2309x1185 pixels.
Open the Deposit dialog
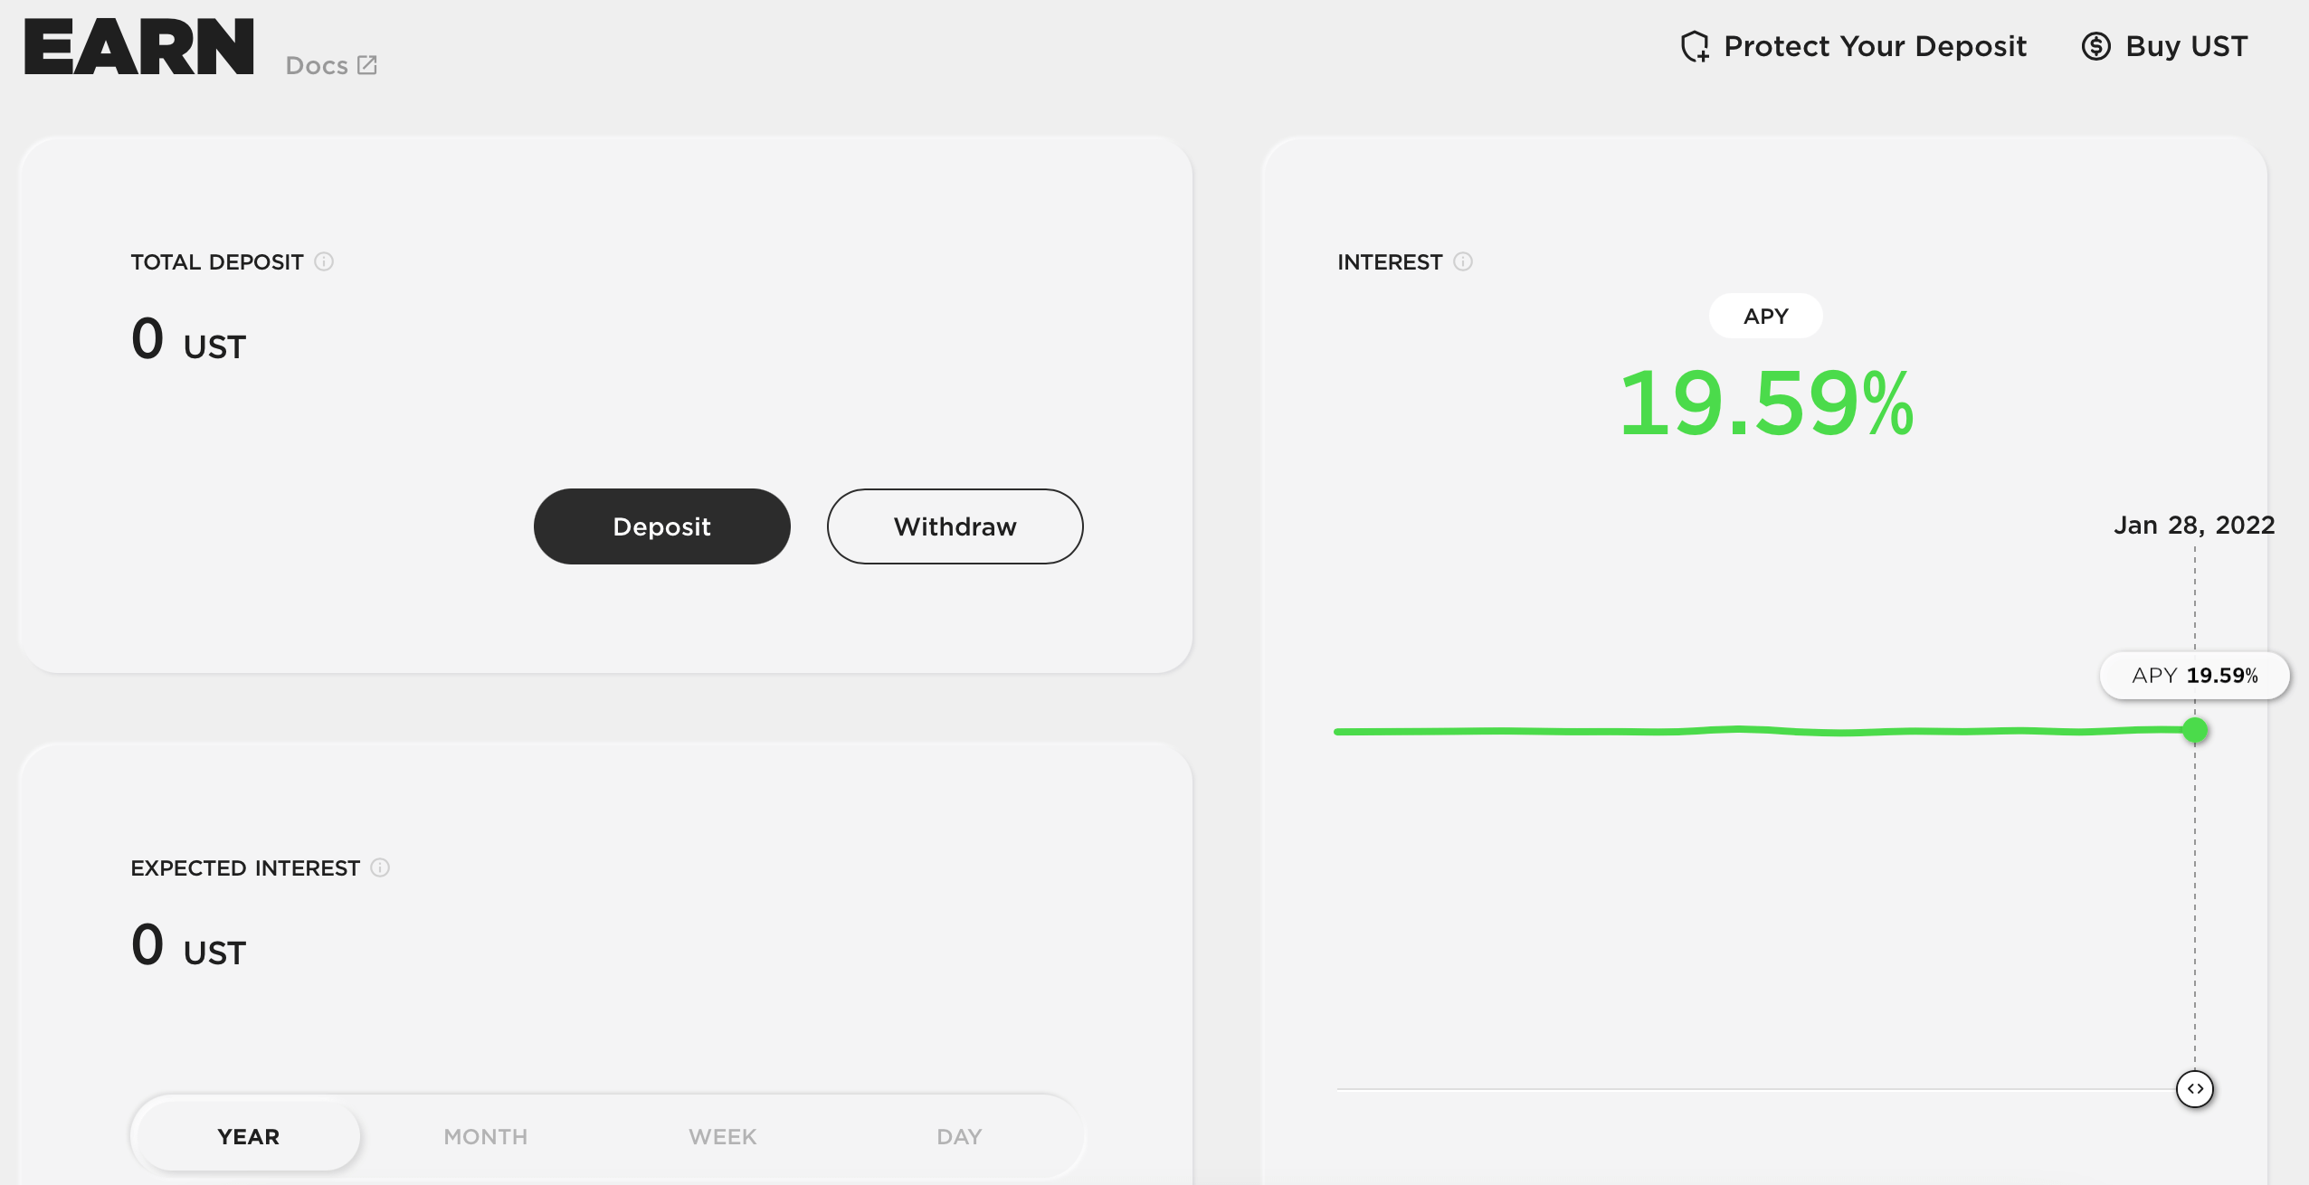click(661, 526)
